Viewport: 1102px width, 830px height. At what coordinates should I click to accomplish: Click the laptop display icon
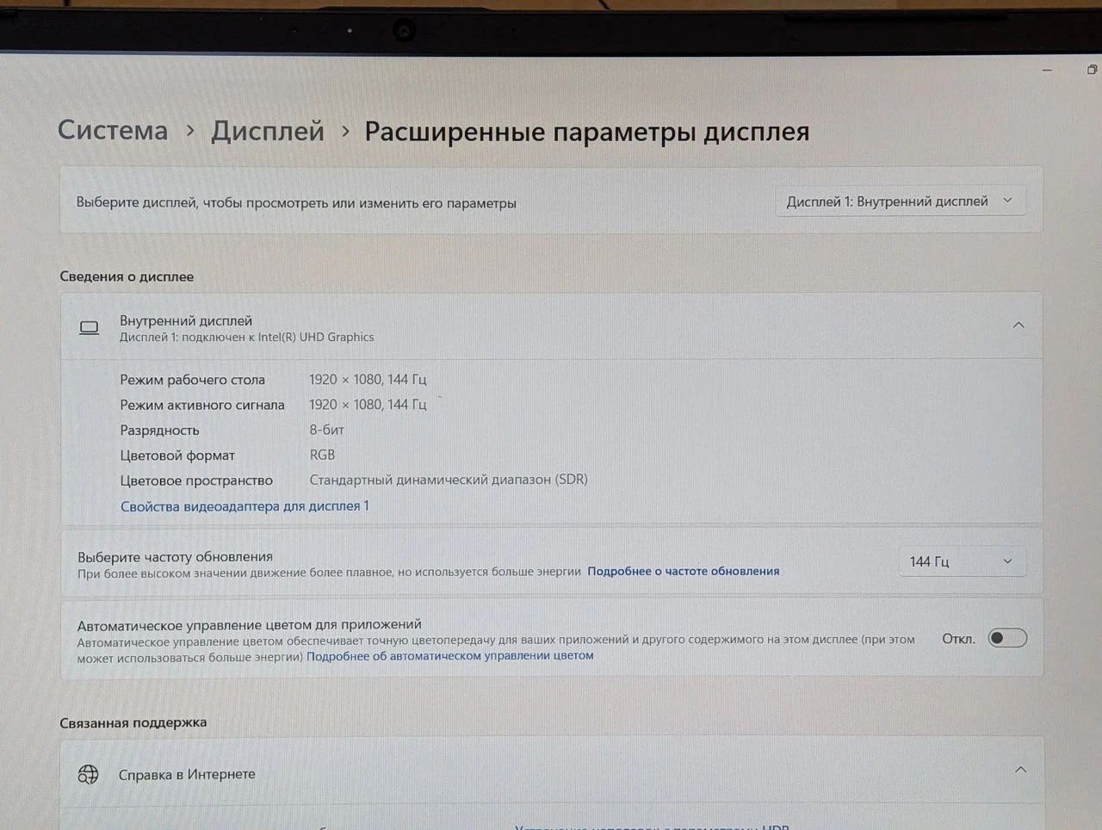(x=90, y=328)
